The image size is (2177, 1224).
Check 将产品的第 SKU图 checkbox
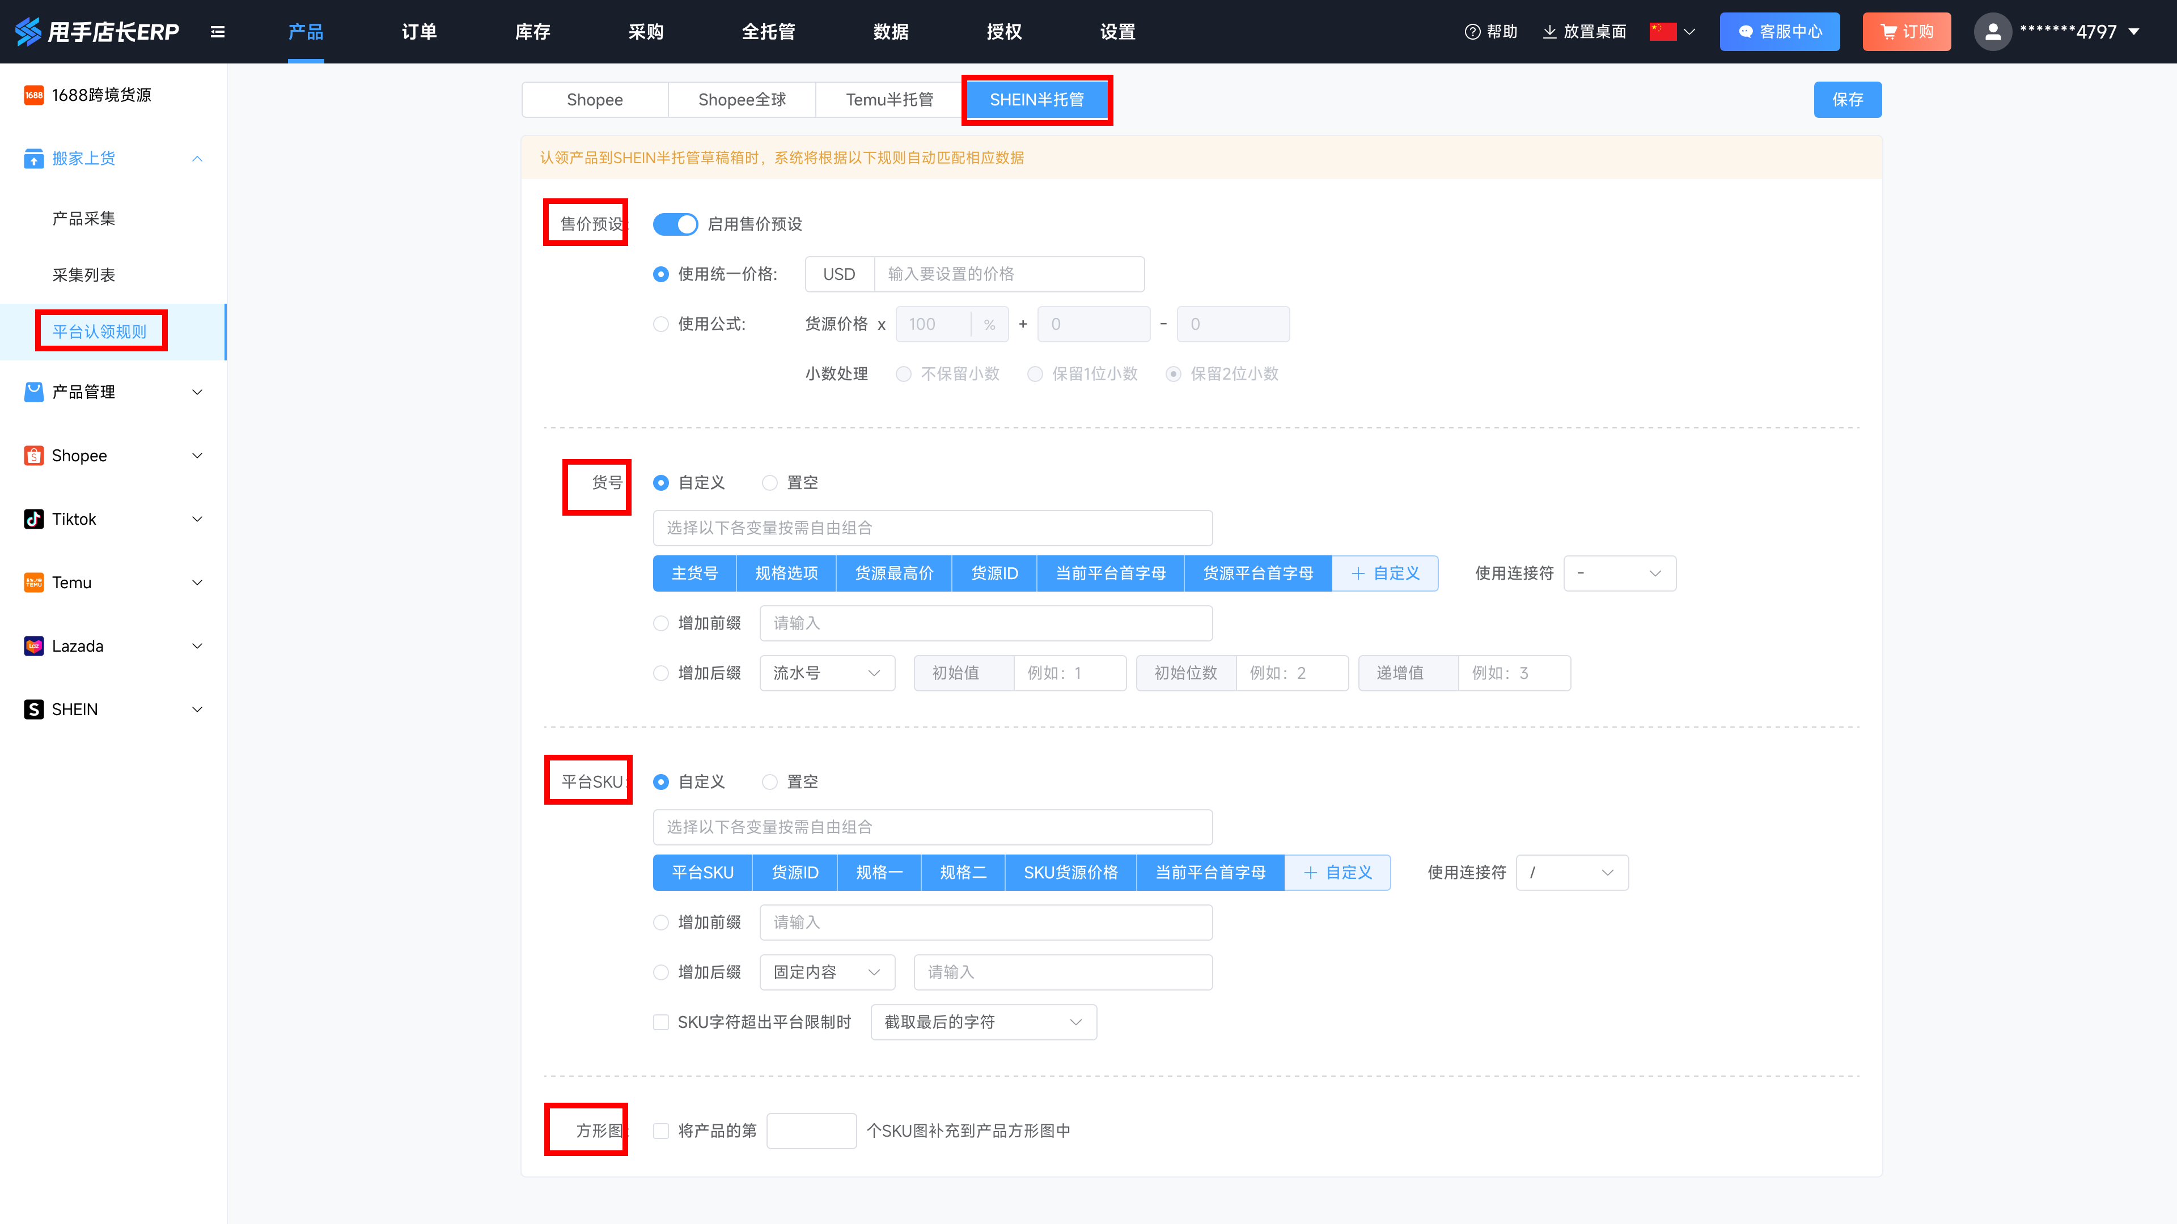661,1131
